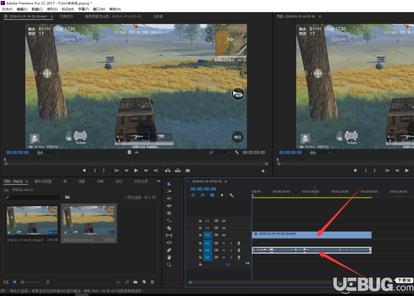The height and width of the screenshot is (296, 414).
Task: Click the trash Clear icon in Project panel
Action: tap(153, 282)
